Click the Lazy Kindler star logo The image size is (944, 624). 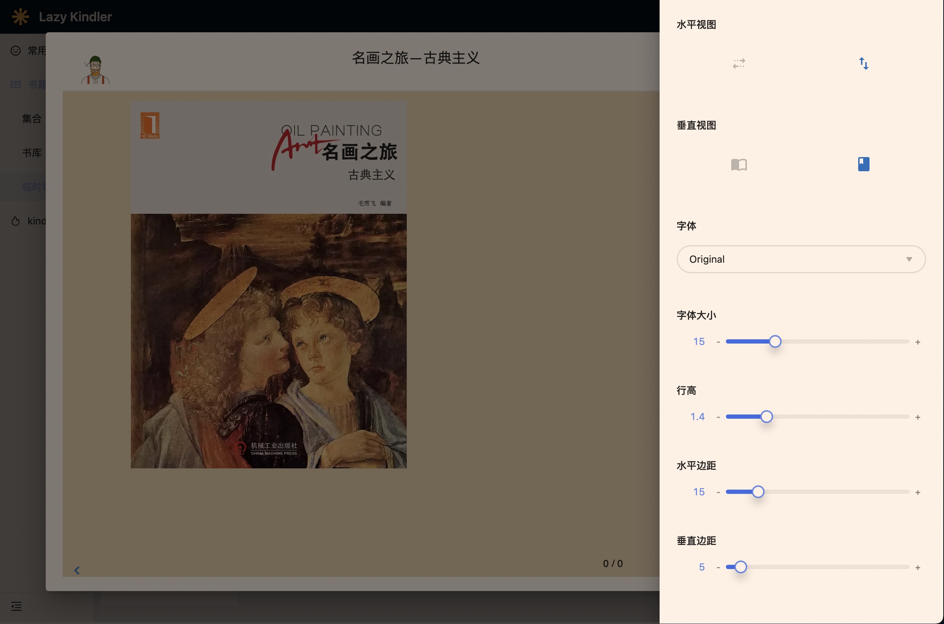pyautogui.click(x=20, y=17)
